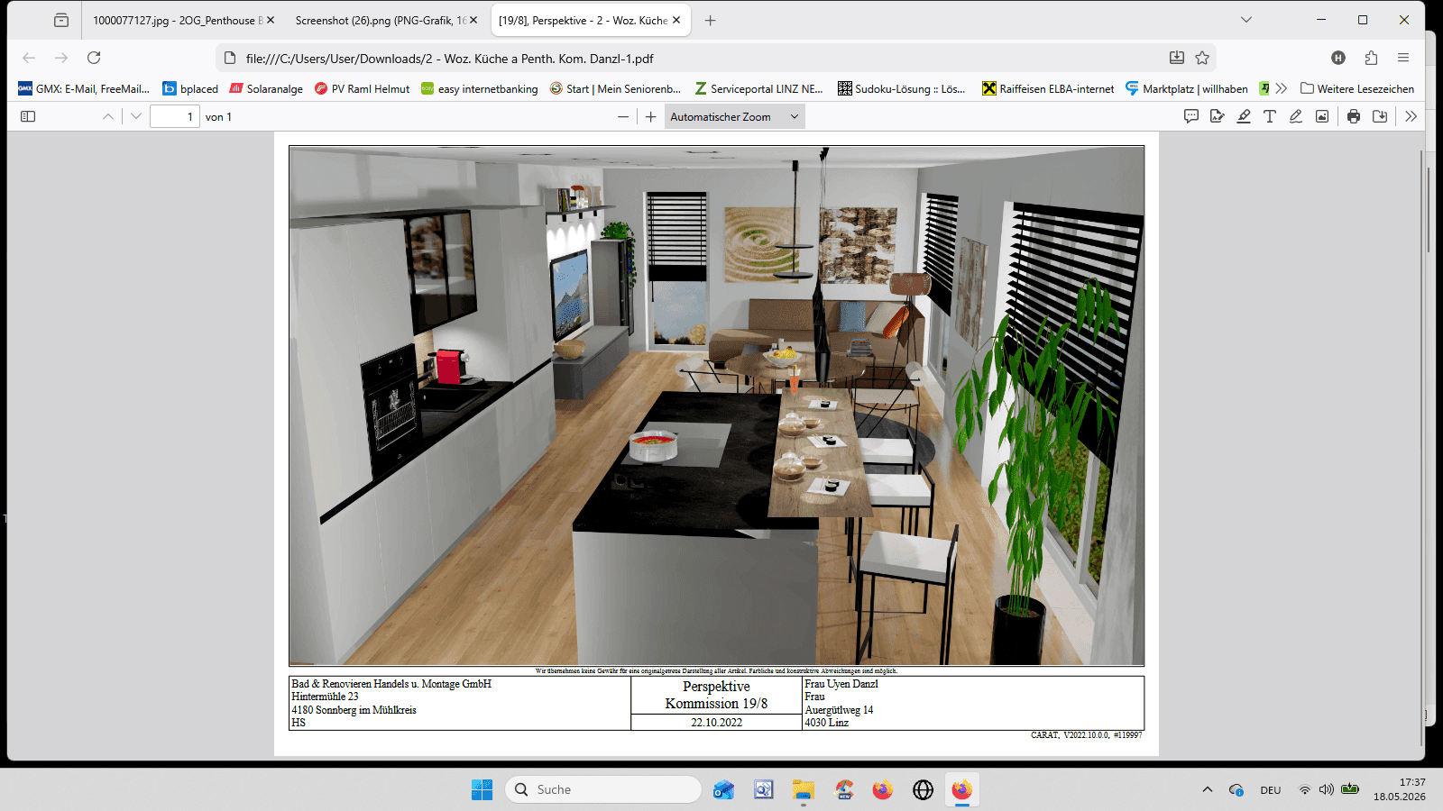Open Weitere Lesezeichen folder

point(1357,88)
